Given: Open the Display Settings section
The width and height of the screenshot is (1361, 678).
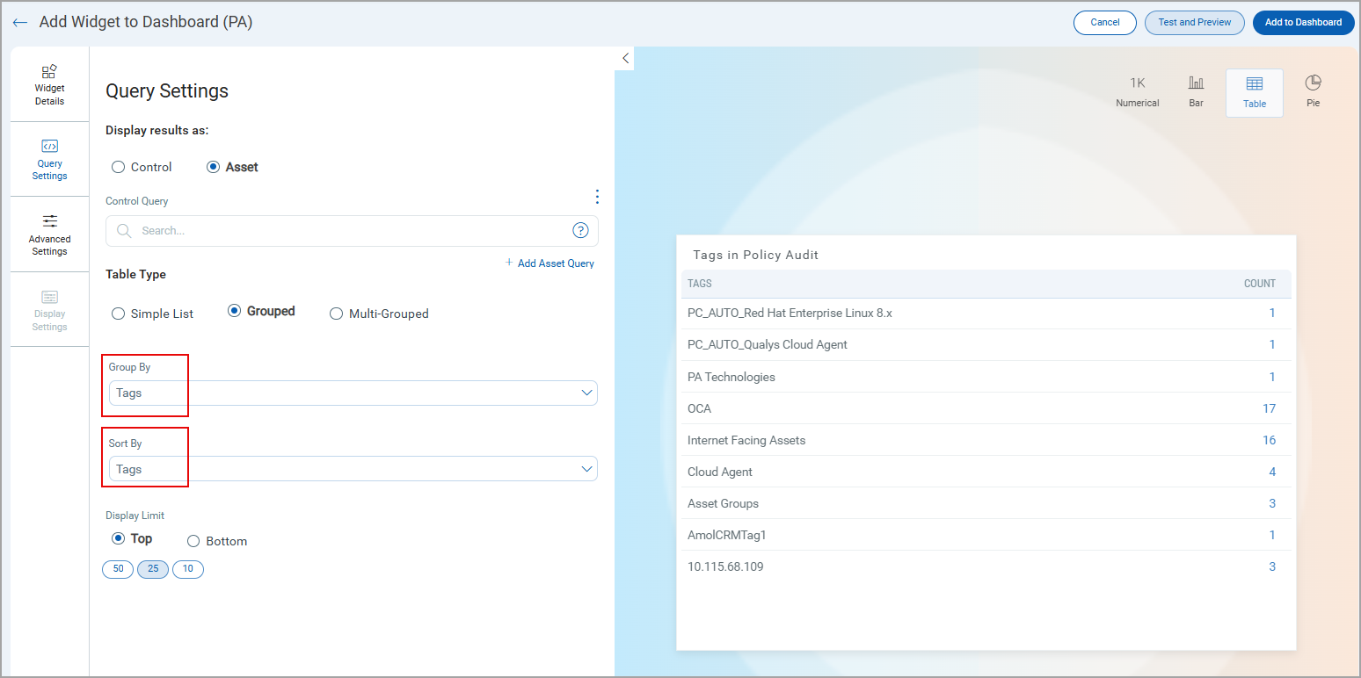Looking at the screenshot, I should (49, 310).
